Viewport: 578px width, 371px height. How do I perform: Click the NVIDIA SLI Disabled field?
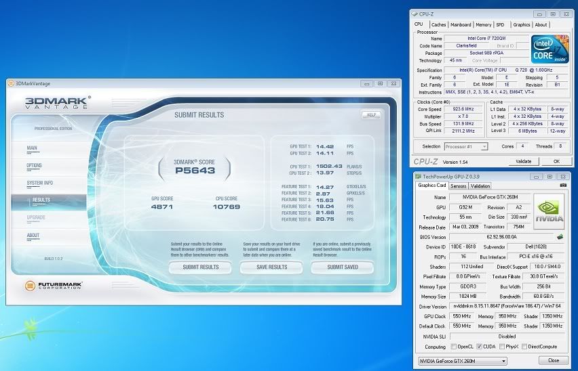(x=507, y=336)
